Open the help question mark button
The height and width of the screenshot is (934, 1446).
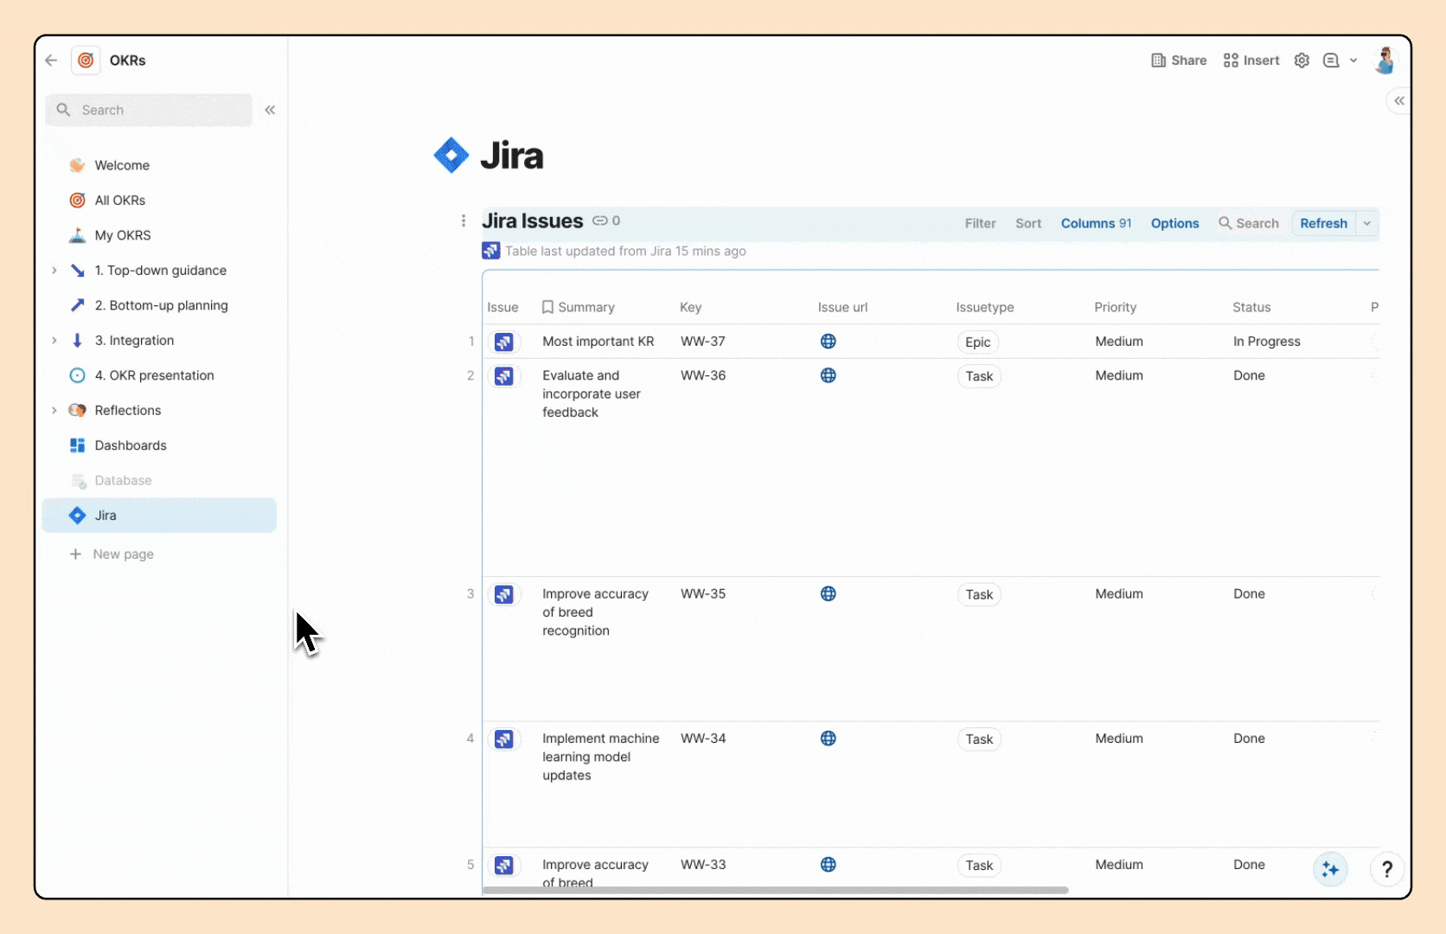[1387, 869]
